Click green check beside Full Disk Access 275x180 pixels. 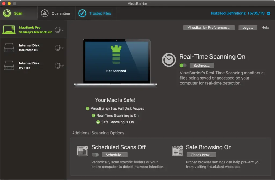click(x=87, y=109)
